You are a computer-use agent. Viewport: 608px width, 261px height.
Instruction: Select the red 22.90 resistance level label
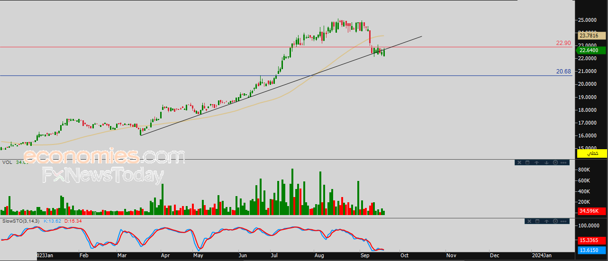click(x=563, y=43)
